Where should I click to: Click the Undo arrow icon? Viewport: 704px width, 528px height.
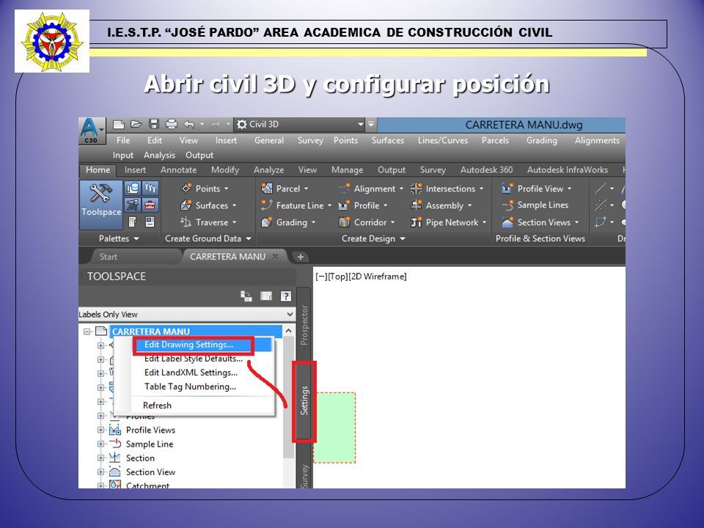click(189, 125)
